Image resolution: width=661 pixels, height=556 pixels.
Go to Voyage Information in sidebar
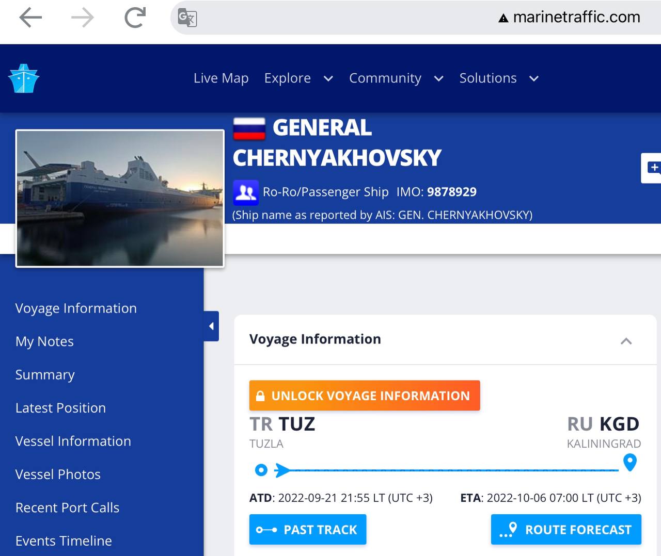point(76,308)
